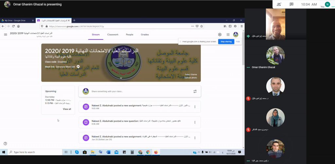Screen dimensions: 335x164
Task: Click the Firefox icon in taskbar
Action: [x=156, y=152]
